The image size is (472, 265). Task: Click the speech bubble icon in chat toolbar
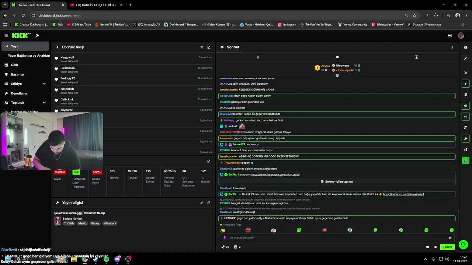coord(337,57)
